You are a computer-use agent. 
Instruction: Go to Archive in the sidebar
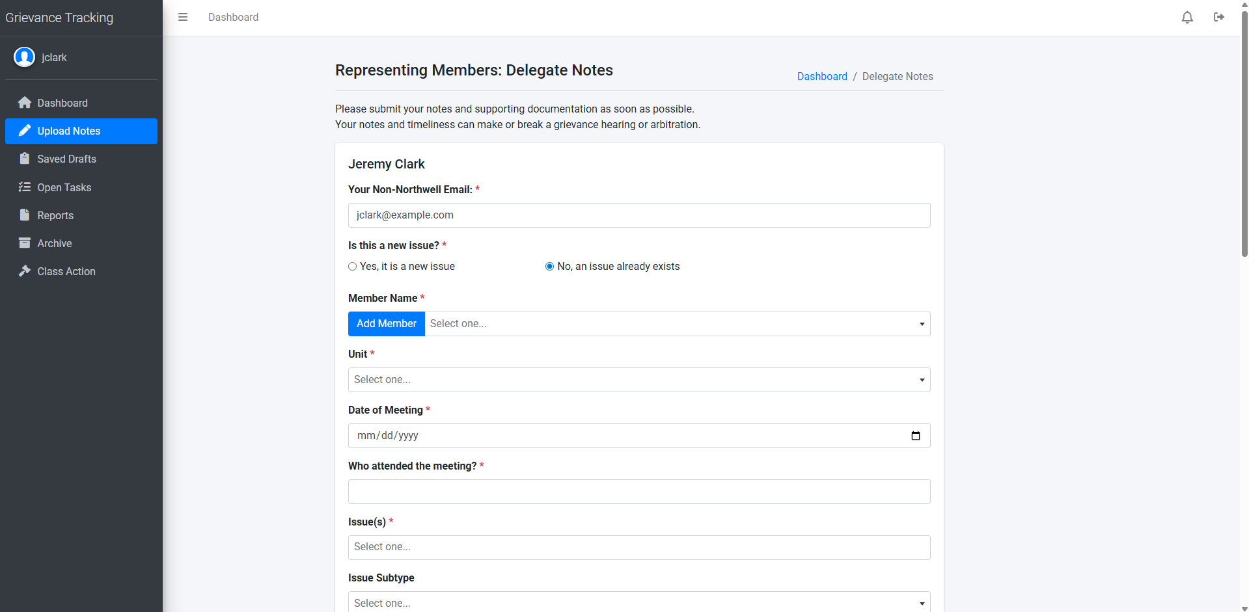pyautogui.click(x=55, y=243)
